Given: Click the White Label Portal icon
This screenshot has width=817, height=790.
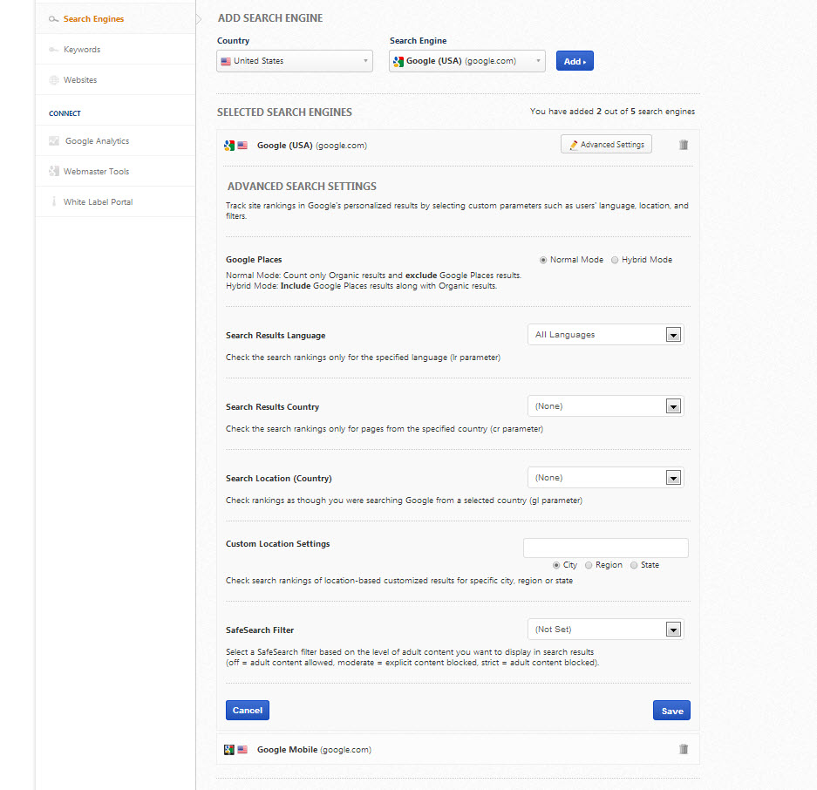Looking at the screenshot, I should click(54, 202).
